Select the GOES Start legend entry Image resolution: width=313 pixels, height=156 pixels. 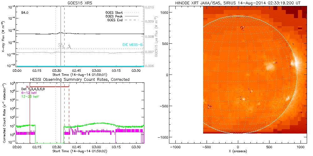114,13
